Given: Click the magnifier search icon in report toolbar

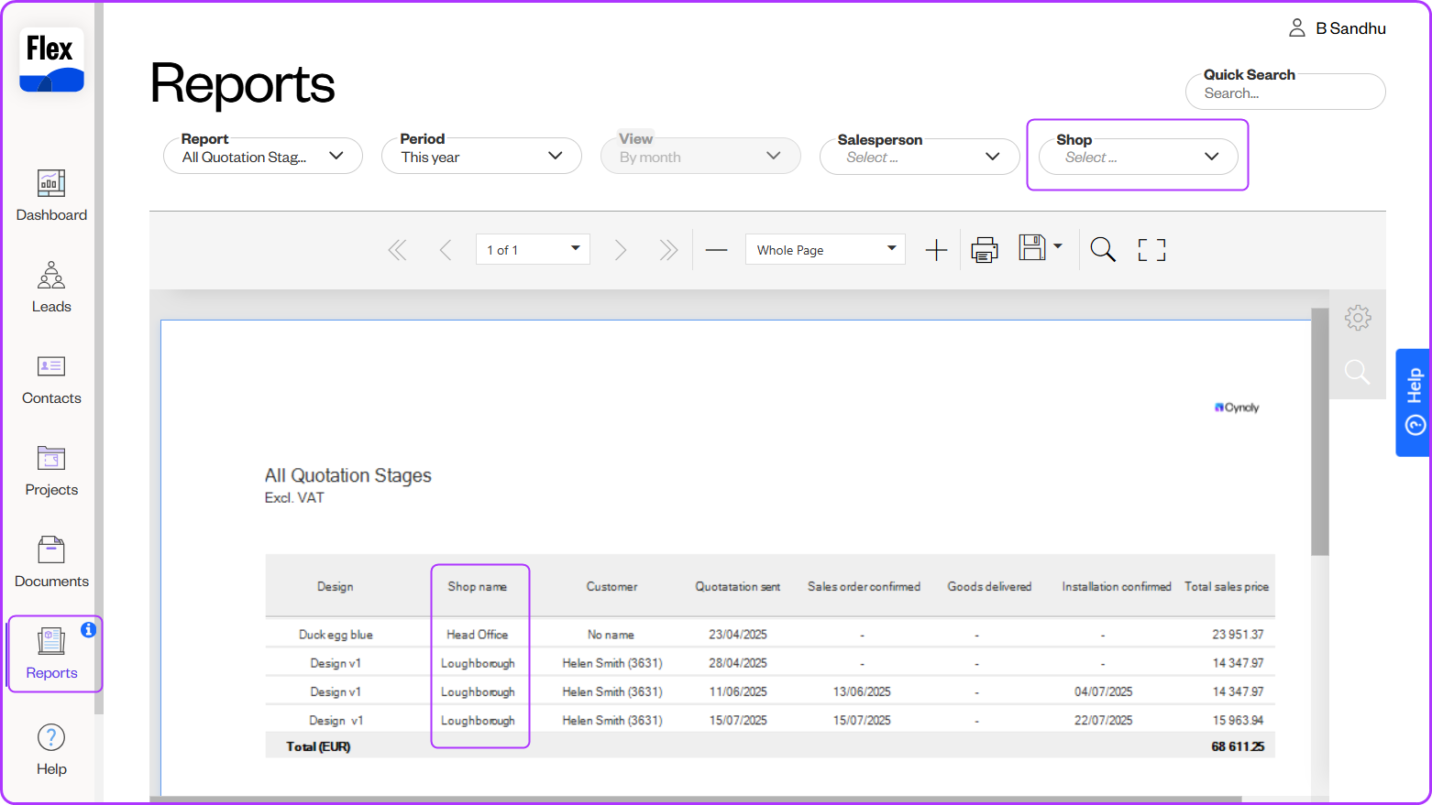Looking at the screenshot, I should coord(1103,250).
